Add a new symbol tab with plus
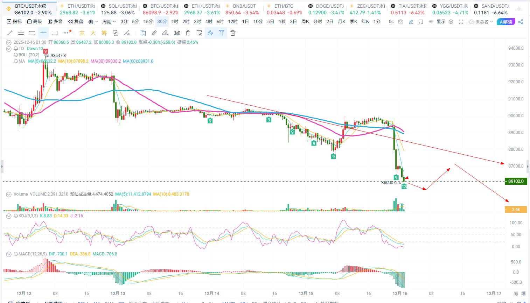Viewport: 530px width, 303px height. [519, 9]
